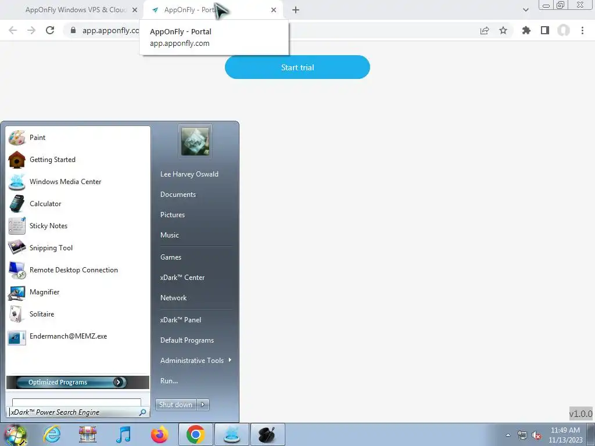Open a new browser tab

tap(296, 10)
